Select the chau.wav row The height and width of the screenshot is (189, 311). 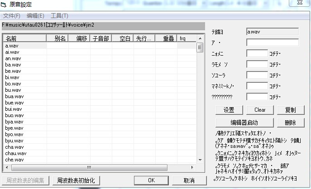coord(100,154)
